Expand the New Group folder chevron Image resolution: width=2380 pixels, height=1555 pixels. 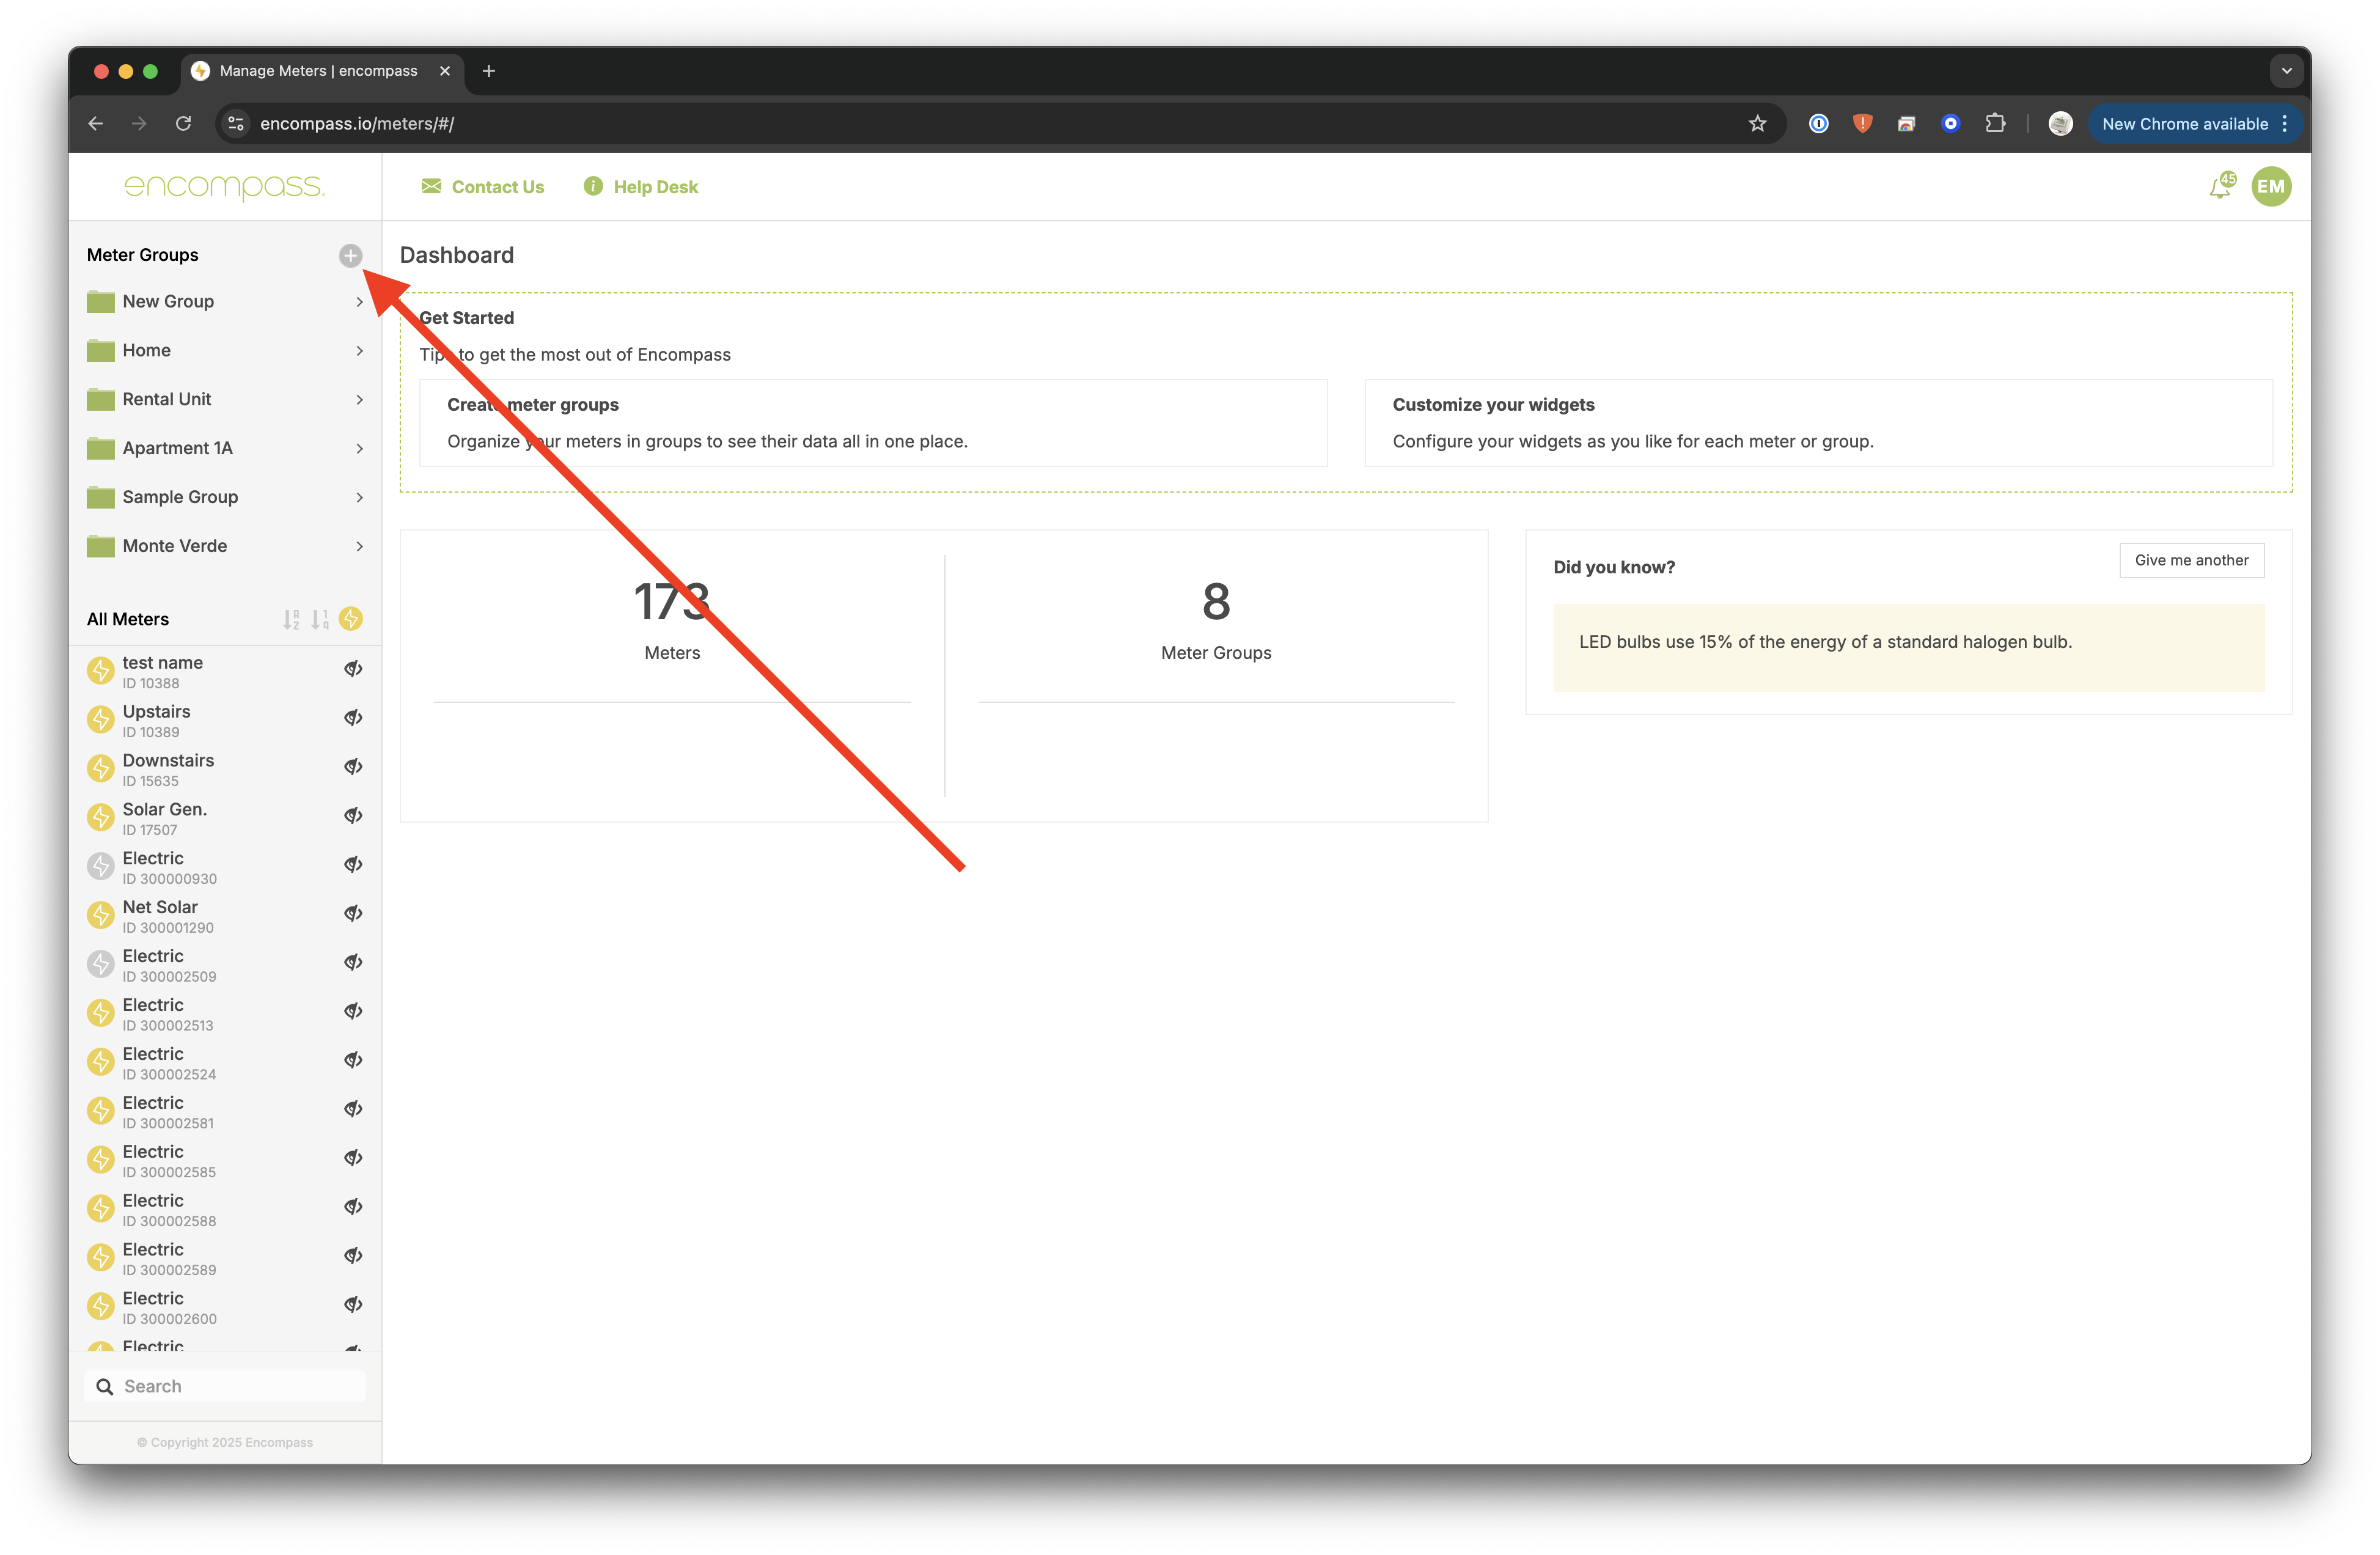[359, 302]
